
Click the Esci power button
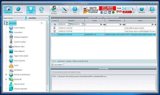click(x=152, y=10)
